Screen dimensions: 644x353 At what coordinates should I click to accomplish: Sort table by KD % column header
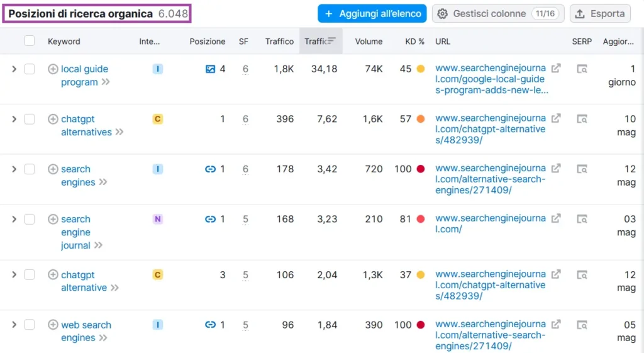coord(414,42)
